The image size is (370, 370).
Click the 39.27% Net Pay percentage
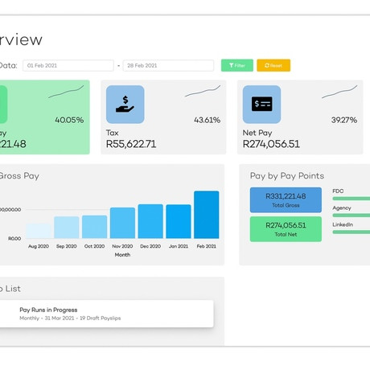(x=344, y=120)
